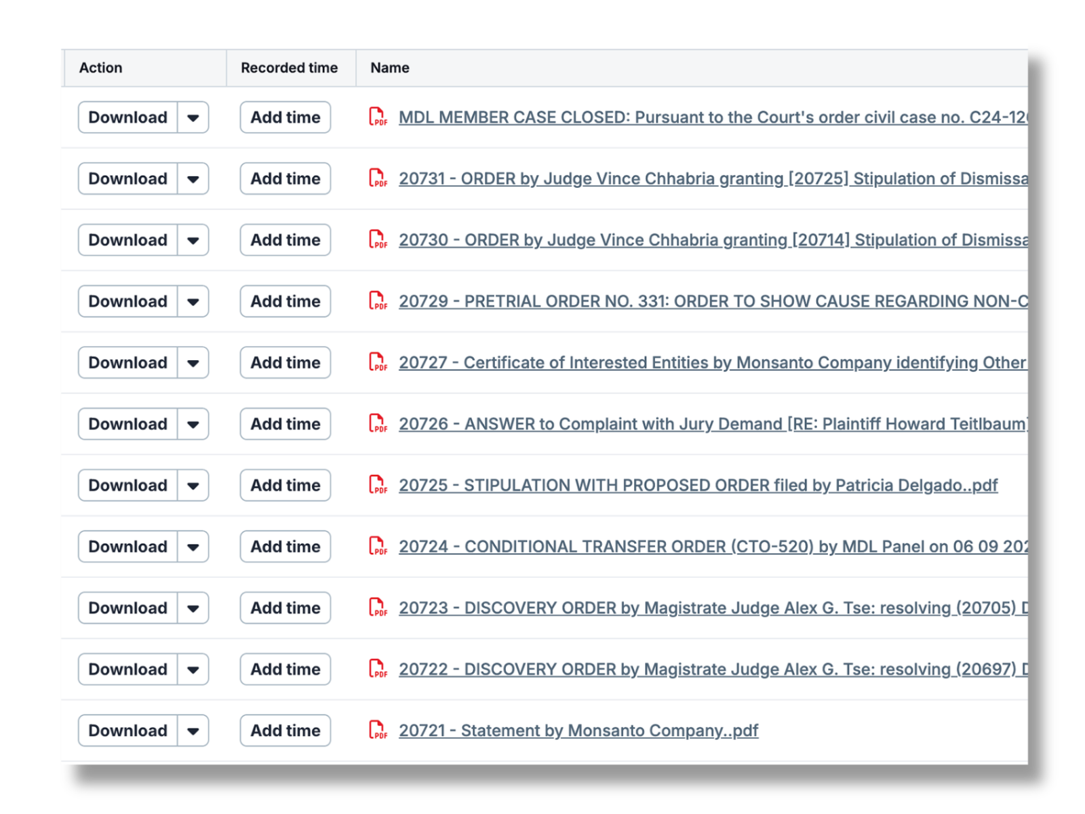
Task: Click PDF icon beside 20724 Transfer Order
Action: click(x=378, y=547)
